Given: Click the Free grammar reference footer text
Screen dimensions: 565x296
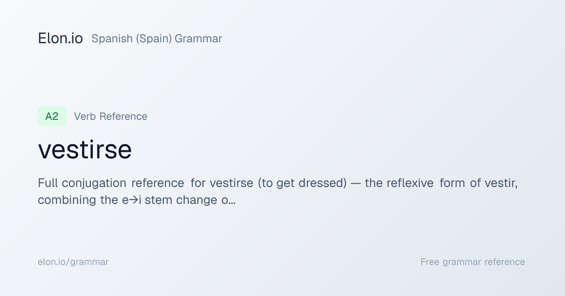Looking at the screenshot, I should point(473,262).
